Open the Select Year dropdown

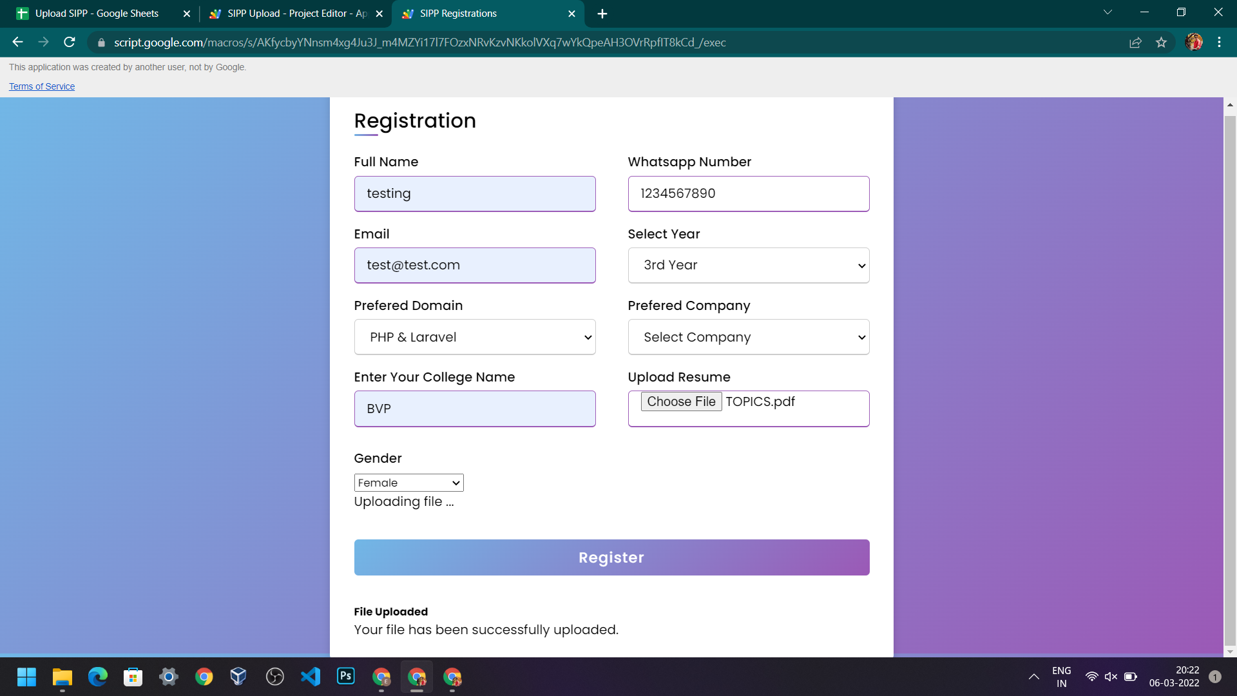pos(748,266)
